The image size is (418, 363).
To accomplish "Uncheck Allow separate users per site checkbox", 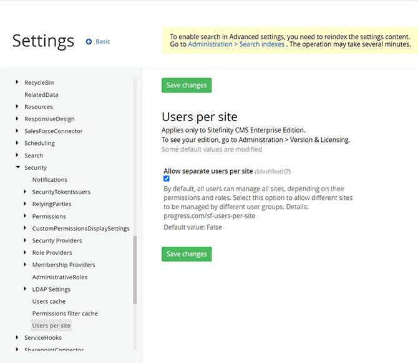I will point(167,179).
